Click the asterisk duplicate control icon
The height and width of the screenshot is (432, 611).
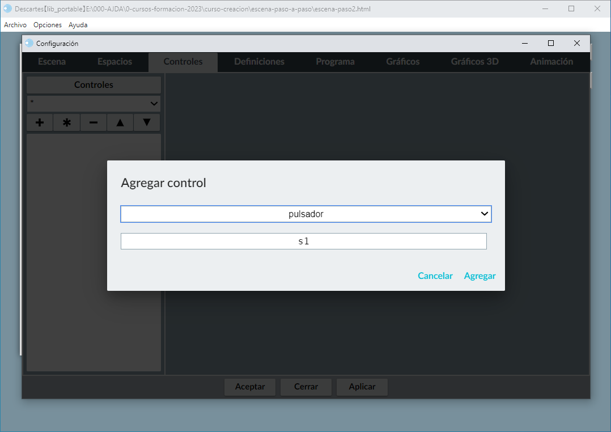pyautogui.click(x=67, y=122)
